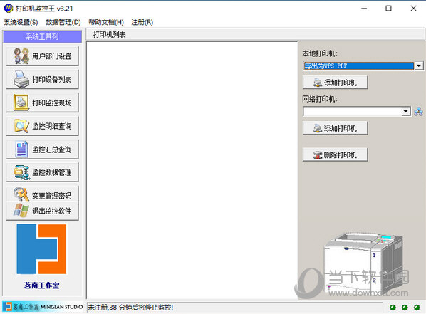Expand the 本地打印机 local printer dropdown

[x=419, y=66]
